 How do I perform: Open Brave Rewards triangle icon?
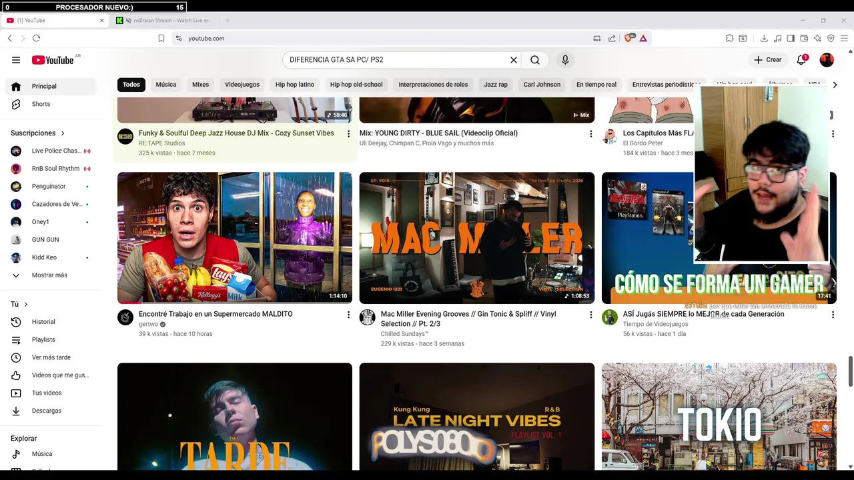click(x=643, y=39)
